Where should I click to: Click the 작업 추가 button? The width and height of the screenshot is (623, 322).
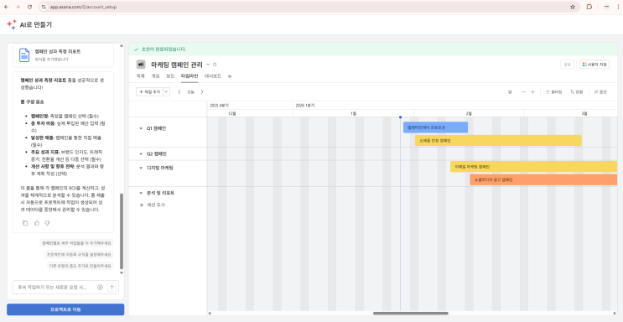150,92
